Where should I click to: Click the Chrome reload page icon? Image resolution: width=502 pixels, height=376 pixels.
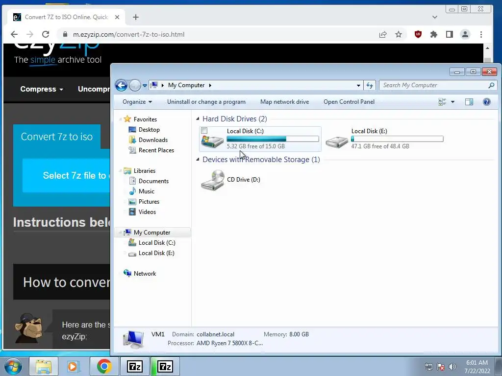click(46, 34)
